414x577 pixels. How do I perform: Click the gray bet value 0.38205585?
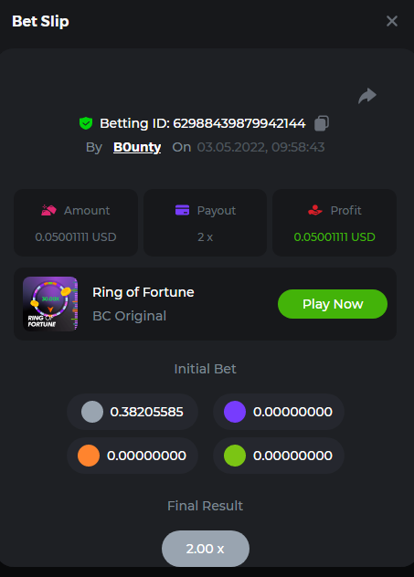(x=146, y=412)
